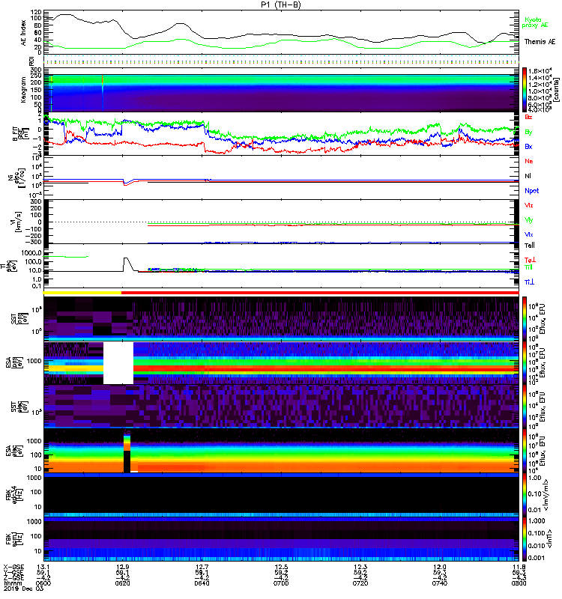Click the green By legend label

[528, 133]
